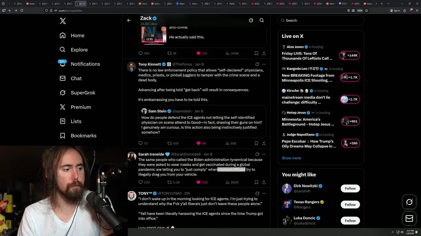Open the X logo home icon
This screenshot has width=421, height=236.
tap(63, 21)
